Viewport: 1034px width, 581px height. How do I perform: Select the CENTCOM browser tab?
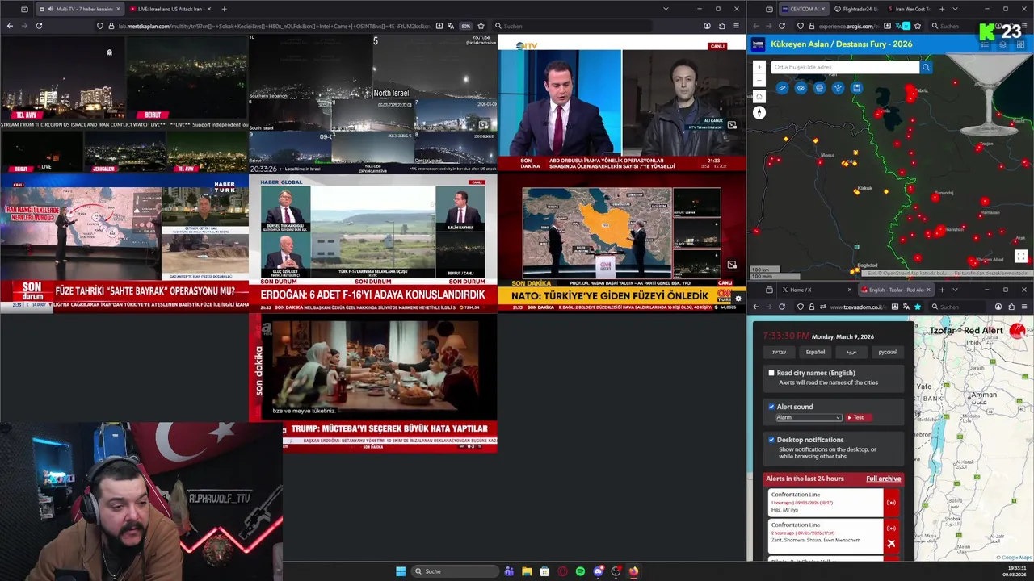point(802,9)
